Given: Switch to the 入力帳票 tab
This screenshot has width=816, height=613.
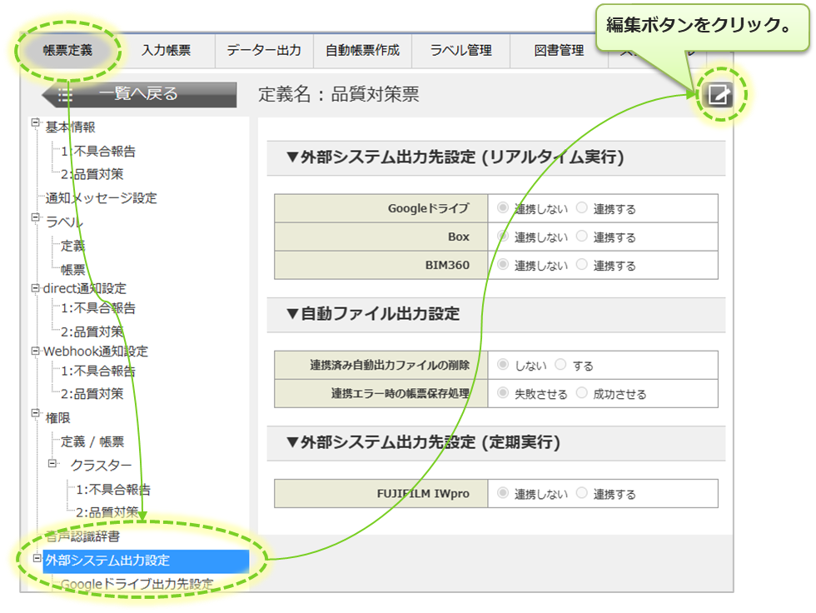Looking at the screenshot, I should (x=166, y=50).
